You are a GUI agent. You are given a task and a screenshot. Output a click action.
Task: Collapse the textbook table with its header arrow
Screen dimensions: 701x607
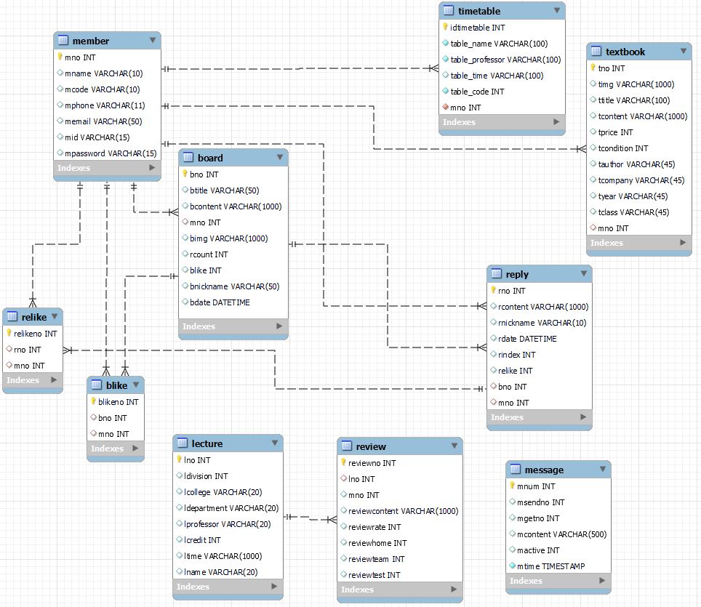684,51
